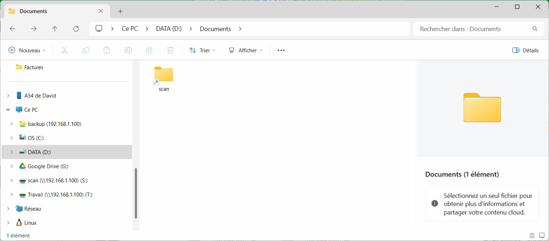The image size is (549, 241).
Task: Click the Supprimer (delete) trash icon
Action: click(170, 50)
